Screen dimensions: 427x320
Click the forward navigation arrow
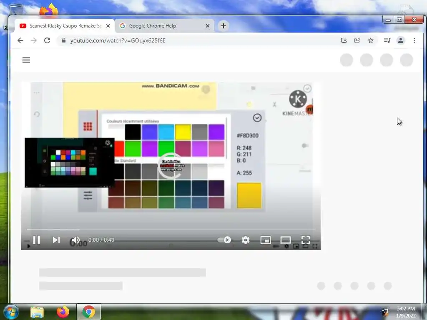coord(33,40)
